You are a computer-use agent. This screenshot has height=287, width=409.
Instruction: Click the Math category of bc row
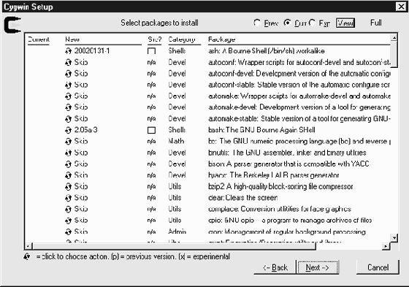coord(176,141)
